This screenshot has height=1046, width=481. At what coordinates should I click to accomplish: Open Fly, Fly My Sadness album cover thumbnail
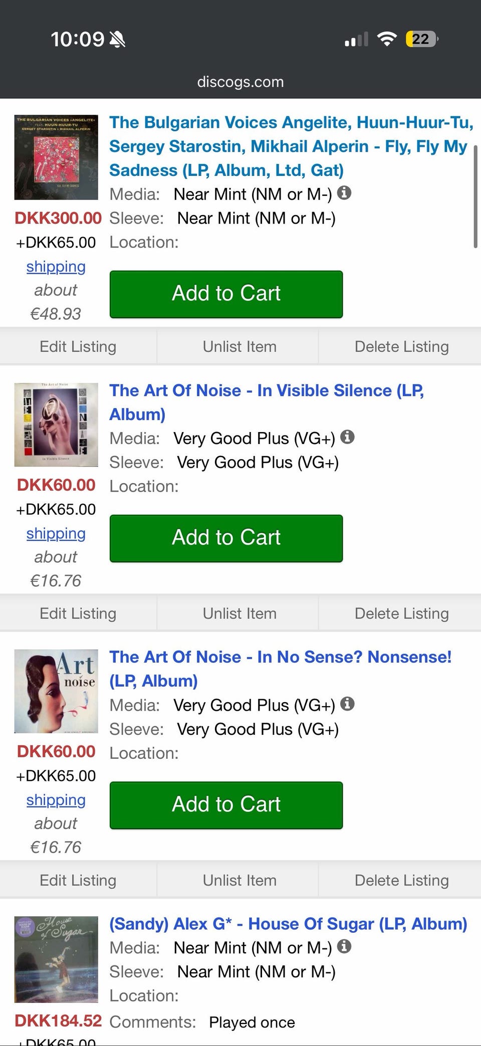[56, 157]
